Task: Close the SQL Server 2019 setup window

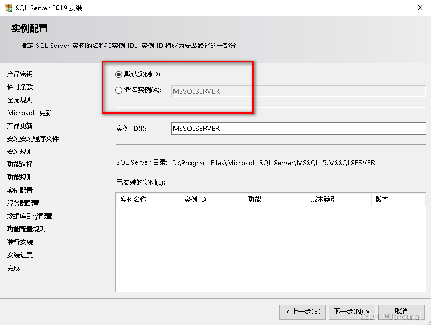Action: [x=420, y=8]
